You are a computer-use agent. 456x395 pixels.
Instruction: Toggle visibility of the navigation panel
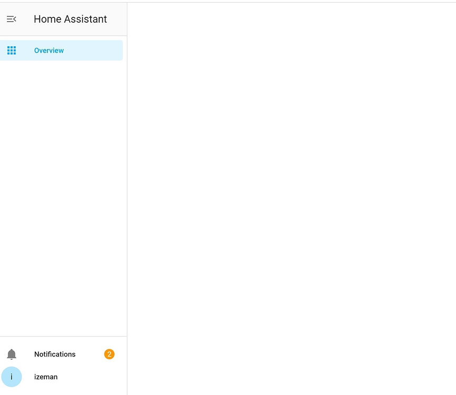[x=12, y=19]
